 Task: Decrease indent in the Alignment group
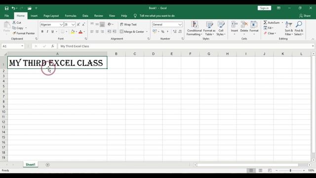pos(109,32)
